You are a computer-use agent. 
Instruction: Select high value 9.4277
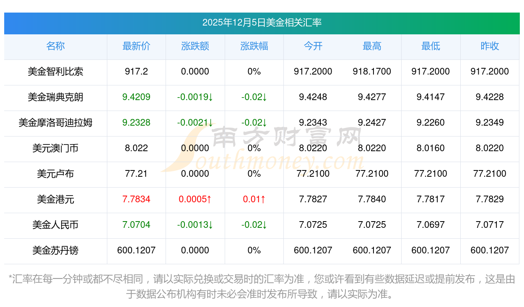[372, 97]
